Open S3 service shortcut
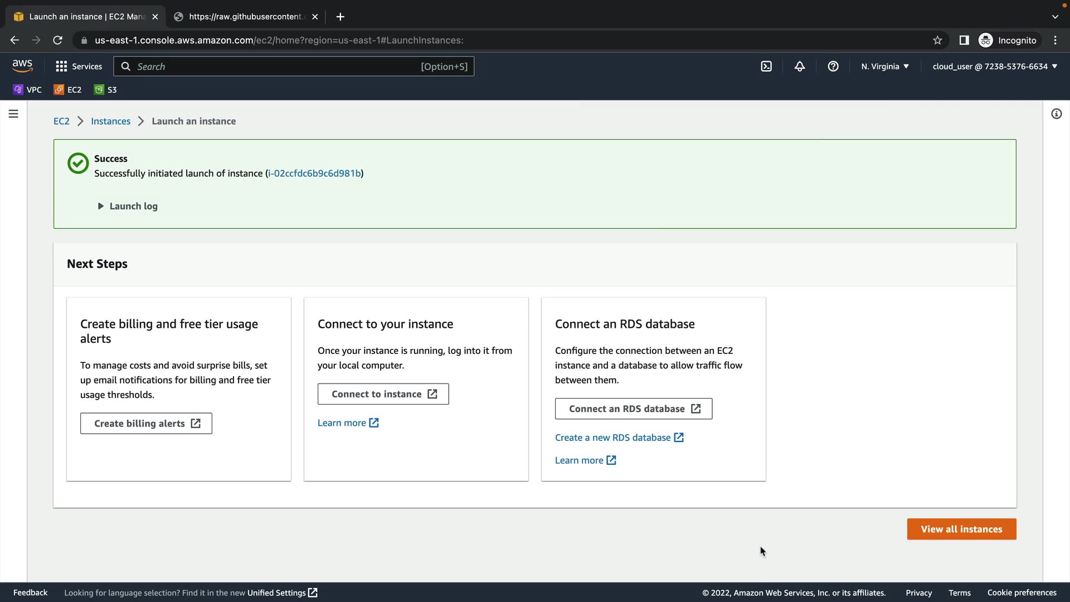Image resolution: width=1070 pixels, height=602 pixels. pyautogui.click(x=105, y=90)
